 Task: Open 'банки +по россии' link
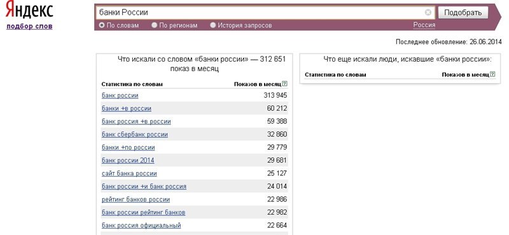click(129, 147)
